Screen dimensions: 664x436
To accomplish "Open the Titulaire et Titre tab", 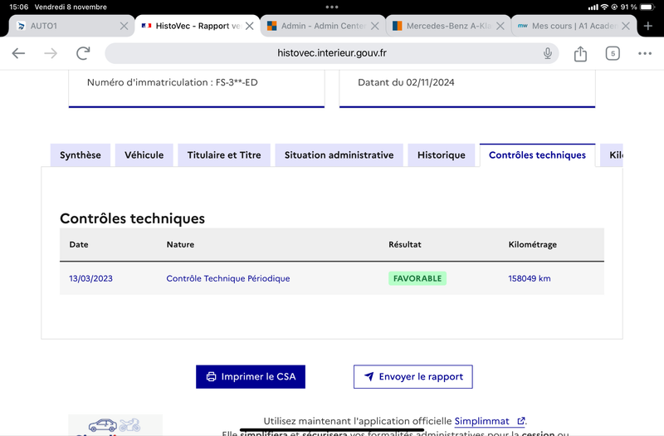I will [224, 155].
